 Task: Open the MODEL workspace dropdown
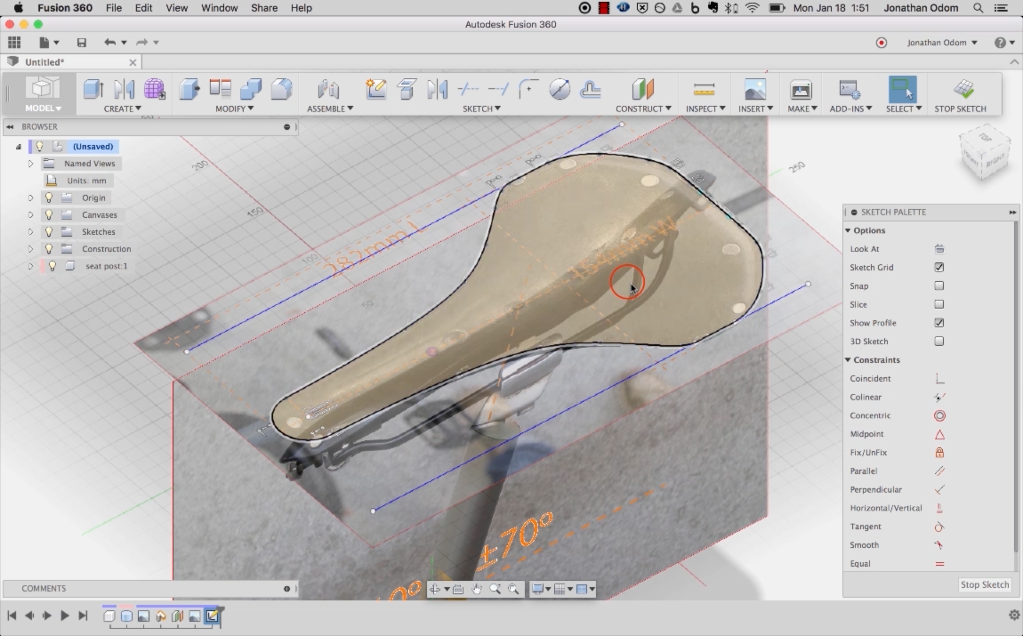[x=43, y=109]
